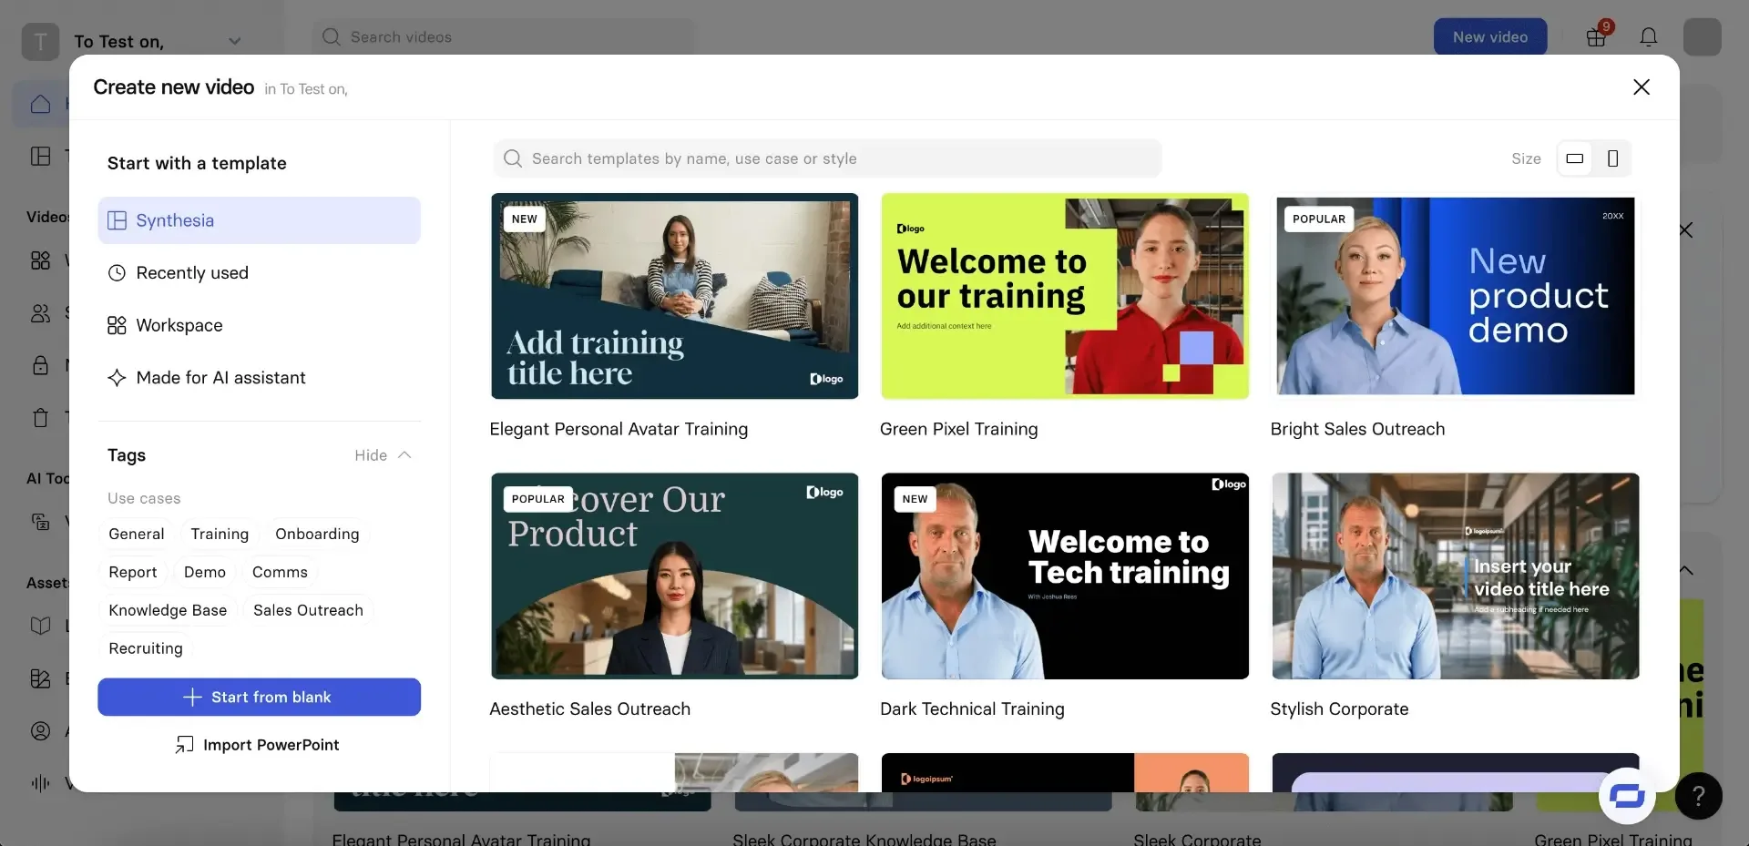Screen dimensions: 1749x846
Task: Click Start from blank
Action: tap(259, 698)
